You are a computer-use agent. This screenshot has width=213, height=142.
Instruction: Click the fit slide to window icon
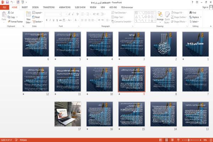point(211,140)
